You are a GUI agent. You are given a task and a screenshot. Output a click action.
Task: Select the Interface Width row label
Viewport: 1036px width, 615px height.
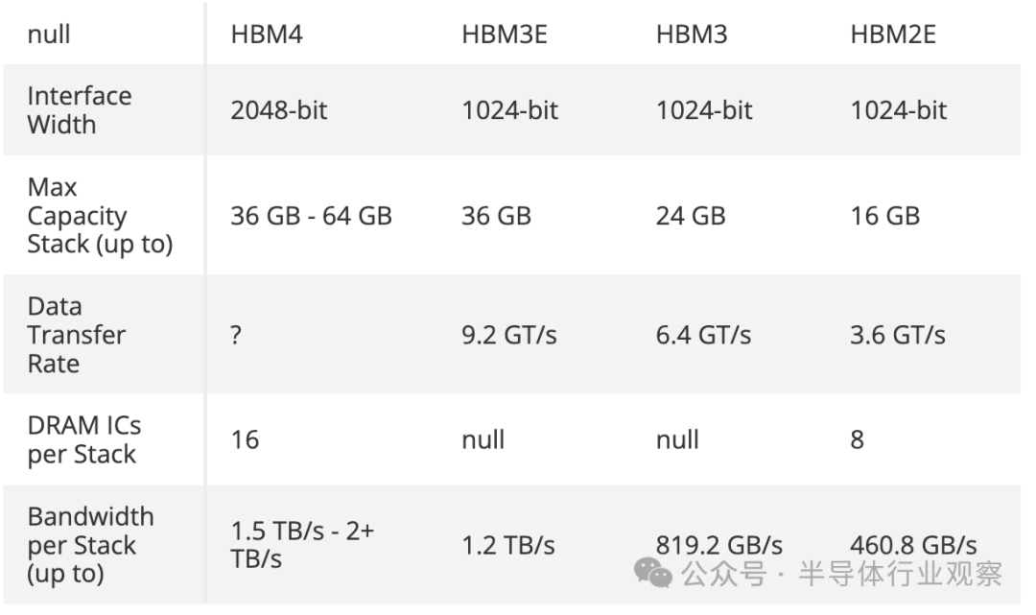click(80, 110)
